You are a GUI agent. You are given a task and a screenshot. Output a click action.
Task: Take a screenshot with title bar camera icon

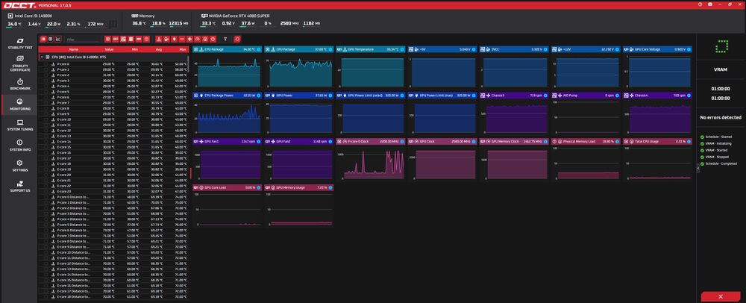710,4
